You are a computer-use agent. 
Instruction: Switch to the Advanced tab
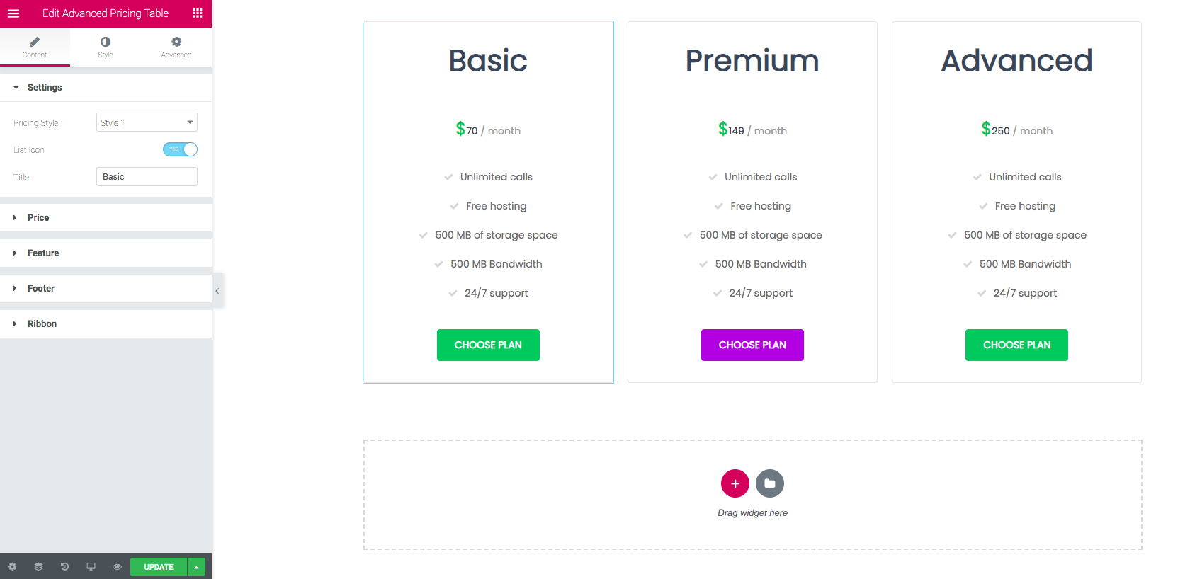tap(176, 47)
